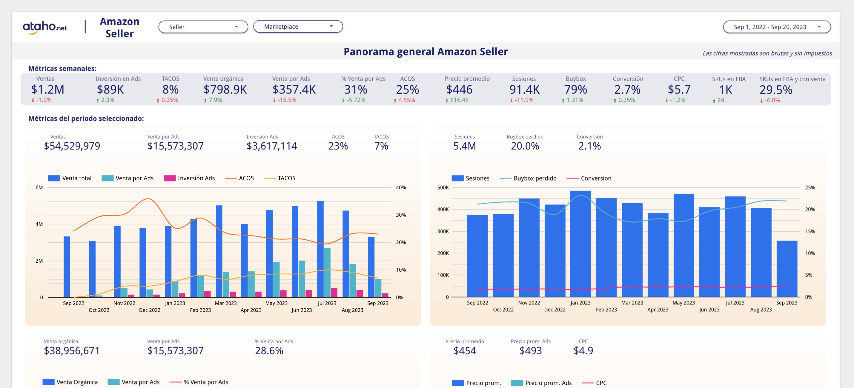
Task: Click the green up arrow beside 0.25% under Conversión
Action: (615, 100)
